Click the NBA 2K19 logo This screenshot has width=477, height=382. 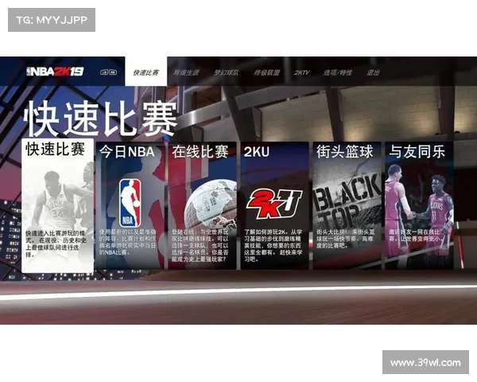55,72
